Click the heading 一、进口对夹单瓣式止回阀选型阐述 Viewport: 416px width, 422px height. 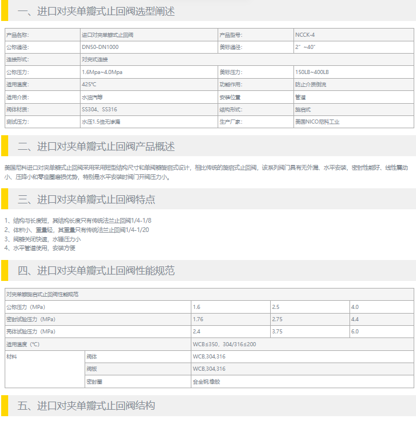click(x=96, y=12)
